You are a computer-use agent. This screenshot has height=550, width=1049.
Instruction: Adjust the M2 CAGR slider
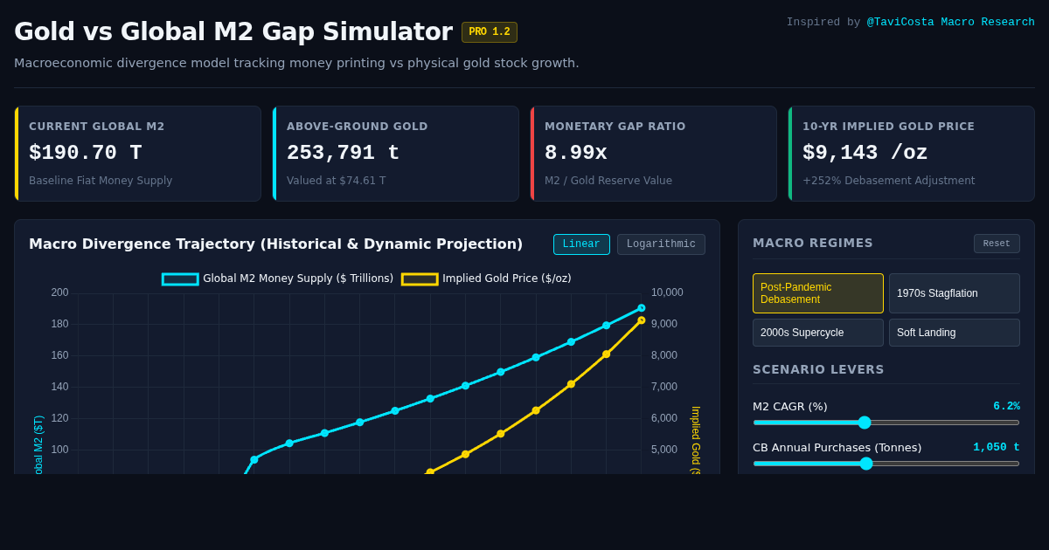click(x=886, y=423)
